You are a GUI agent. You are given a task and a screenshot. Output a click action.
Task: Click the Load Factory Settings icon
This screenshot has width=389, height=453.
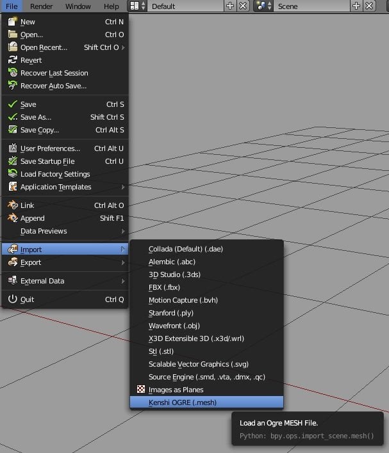pyautogui.click(x=12, y=173)
